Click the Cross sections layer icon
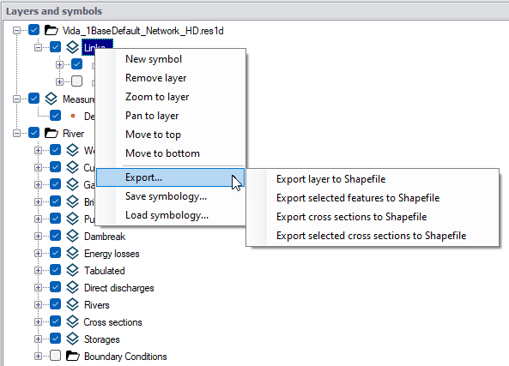Screen dimensions: 509x366 (72, 322)
